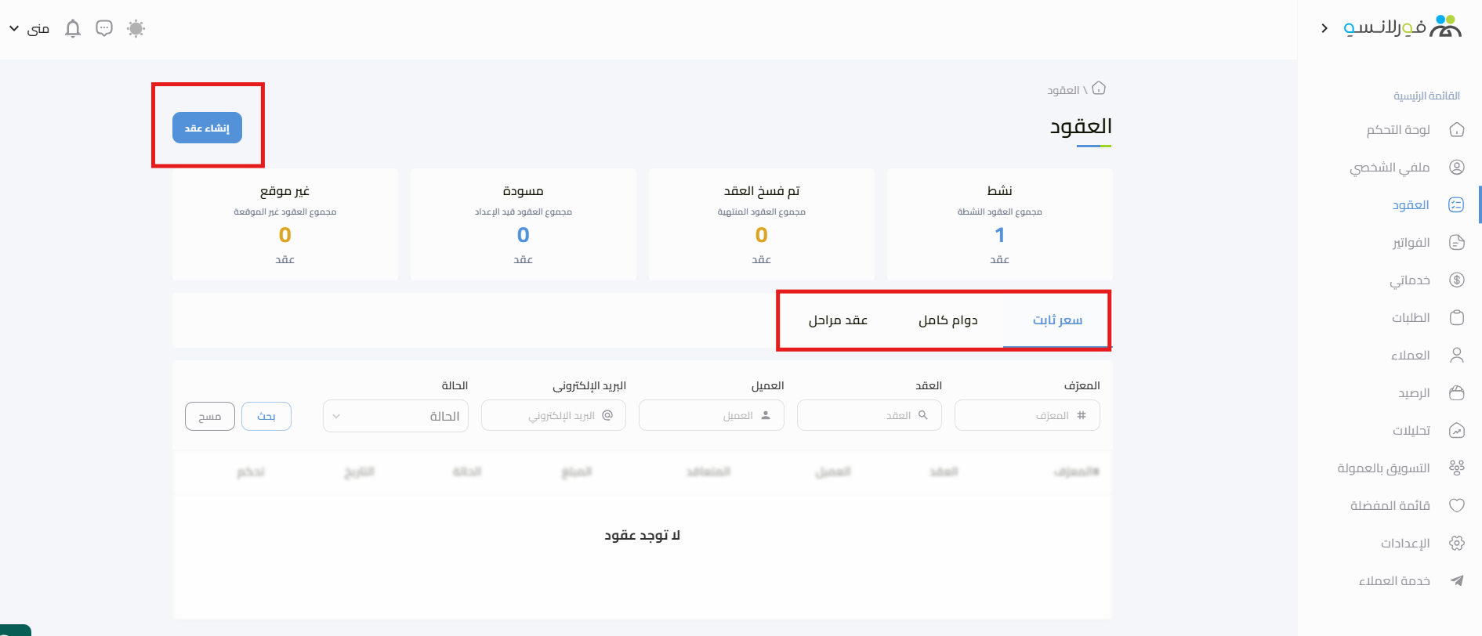
Task: Click the البريد الإلكتروني email input field
Action: (x=554, y=416)
